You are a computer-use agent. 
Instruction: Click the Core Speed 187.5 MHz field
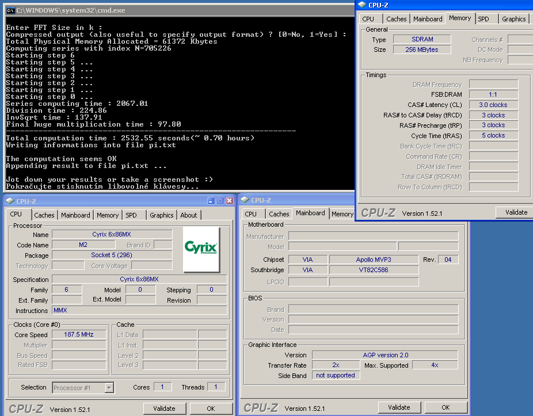(79, 335)
